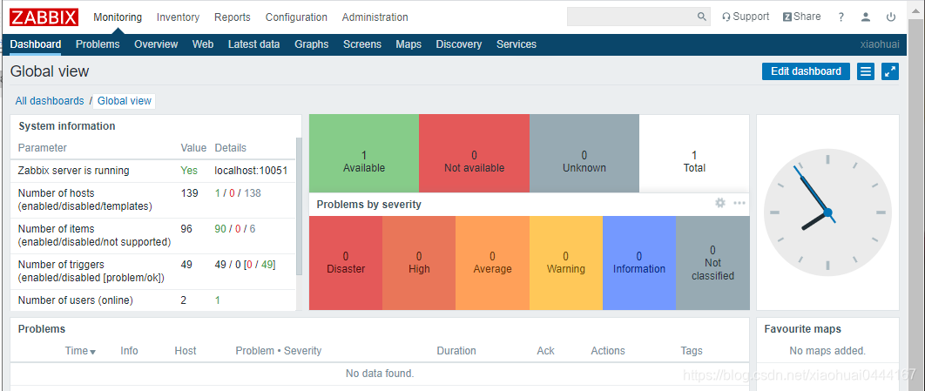
Task: Select the Information severity tile
Action: pyautogui.click(x=639, y=262)
